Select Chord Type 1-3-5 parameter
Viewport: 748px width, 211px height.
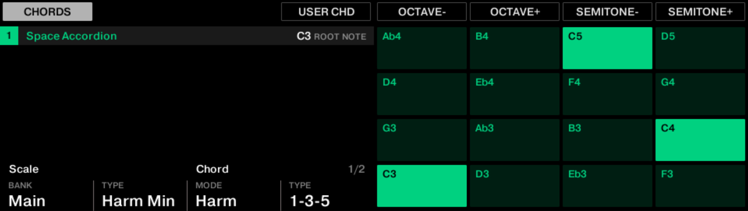pyautogui.click(x=310, y=201)
